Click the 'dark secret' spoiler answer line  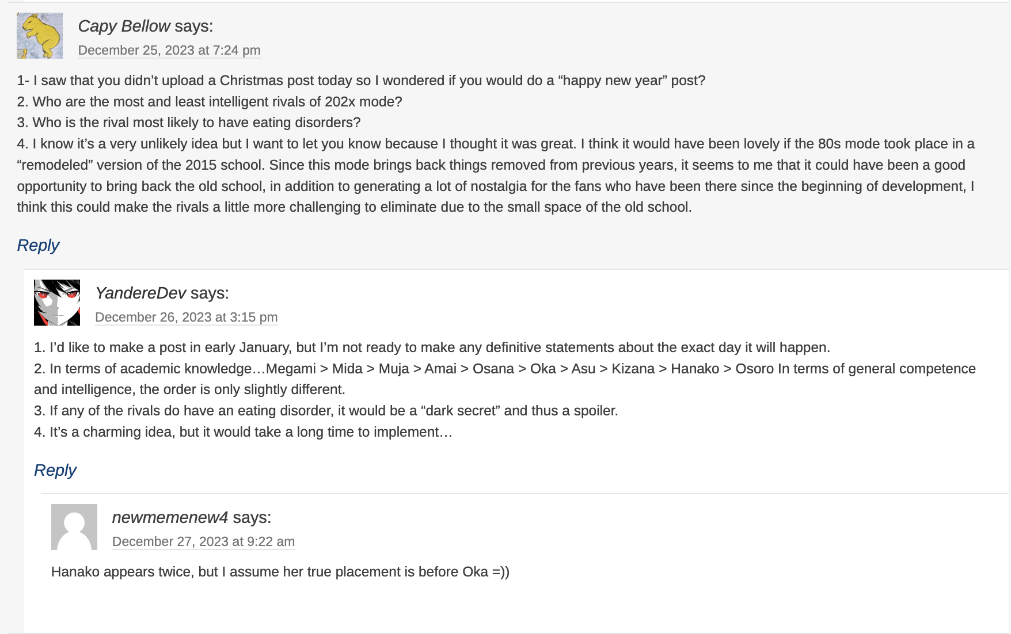[326, 411]
